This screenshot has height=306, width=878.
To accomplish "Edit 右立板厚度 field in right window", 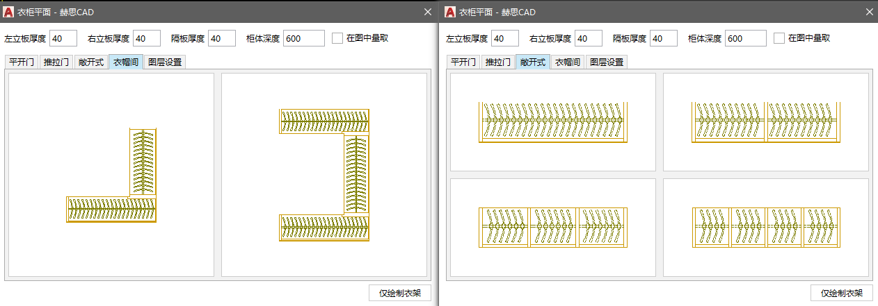I will pos(589,38).
